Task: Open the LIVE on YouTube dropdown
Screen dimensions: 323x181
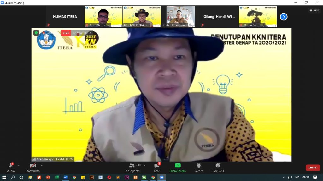Action: point(82,33)
